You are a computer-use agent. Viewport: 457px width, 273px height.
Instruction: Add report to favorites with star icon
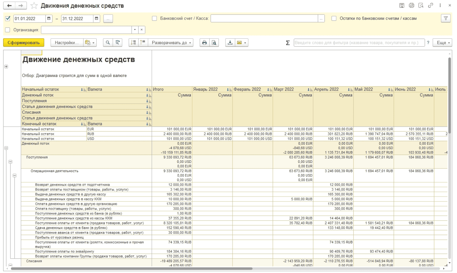coord(33,6)
